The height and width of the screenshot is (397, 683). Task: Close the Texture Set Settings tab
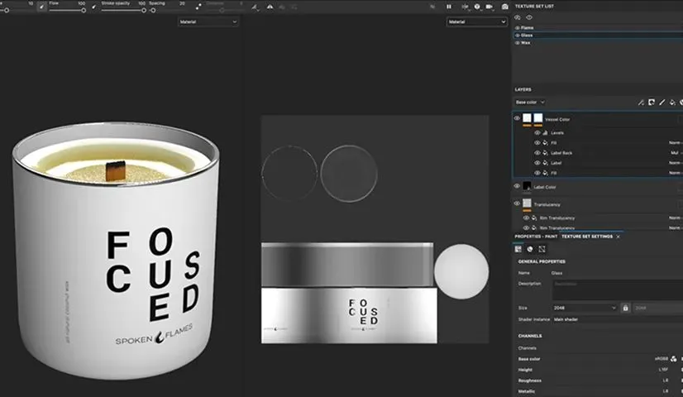[x=619, y=237]
